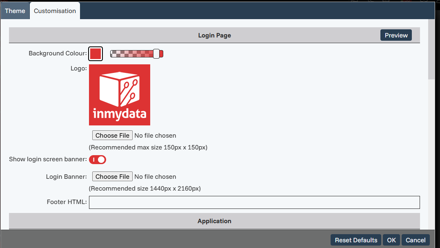Open the Background Colour red swatch

tap(96, 54)
